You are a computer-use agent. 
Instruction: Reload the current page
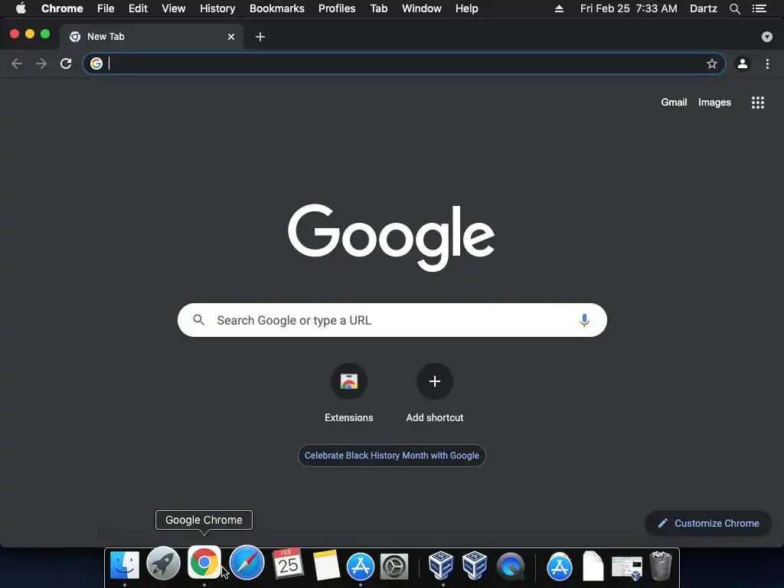(66, 64)
